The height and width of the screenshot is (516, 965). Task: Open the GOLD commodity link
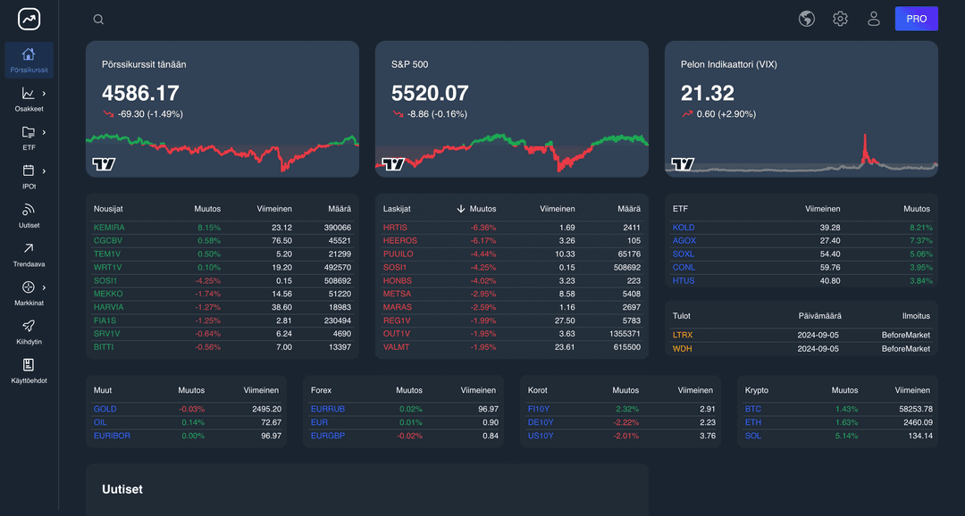(105, 409)
